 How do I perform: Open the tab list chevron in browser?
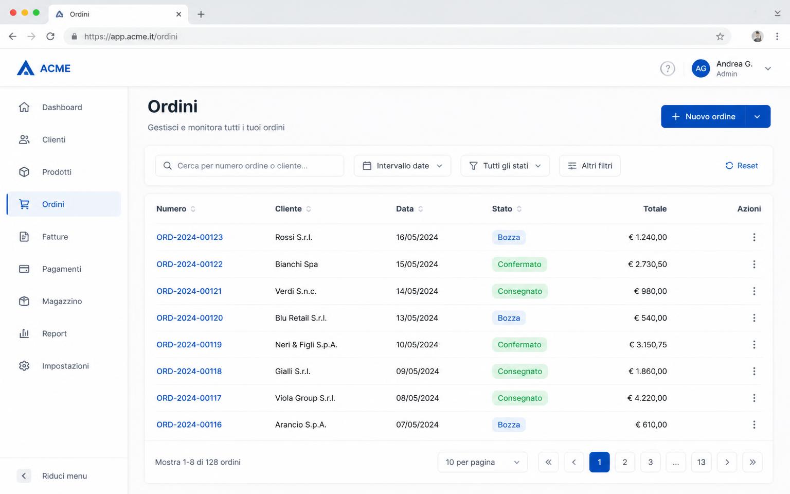(777, 14)
